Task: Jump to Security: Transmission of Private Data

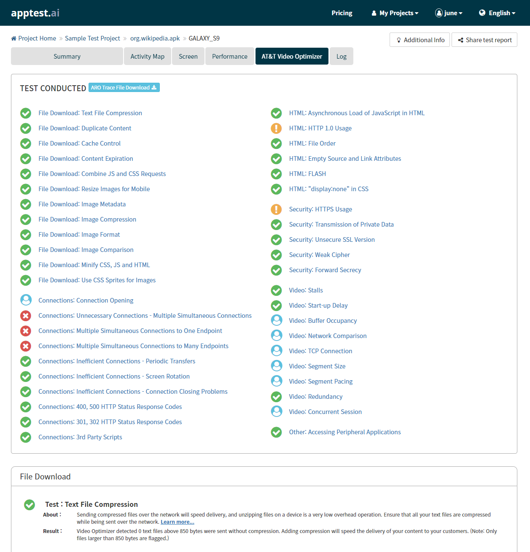Action: pos(342,225)
